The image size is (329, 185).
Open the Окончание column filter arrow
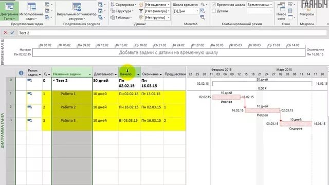[x=161, y=75]
